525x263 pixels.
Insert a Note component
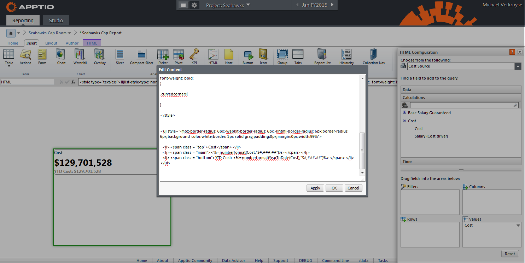pyautogui.click(x=229, y=56)
